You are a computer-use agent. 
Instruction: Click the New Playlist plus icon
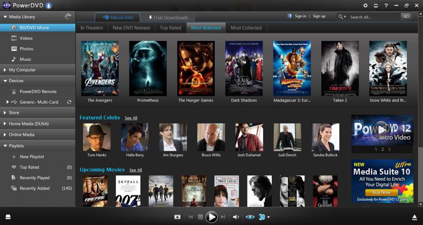pyautogui.click(x=14, y=156)
